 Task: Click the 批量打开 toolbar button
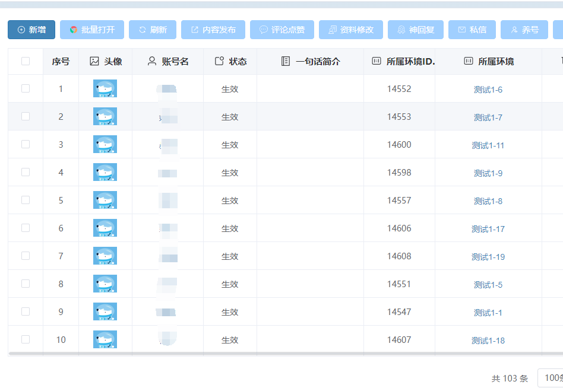92,29
